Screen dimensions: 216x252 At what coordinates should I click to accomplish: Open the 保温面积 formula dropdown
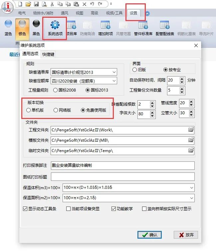[x=191, y=198]
